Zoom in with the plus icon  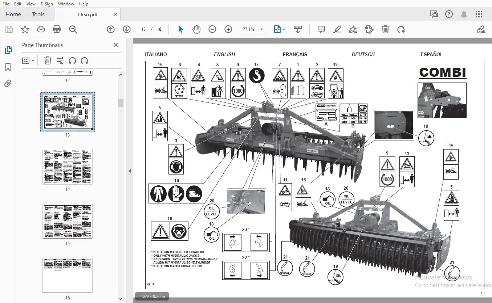tap(228, 29)
